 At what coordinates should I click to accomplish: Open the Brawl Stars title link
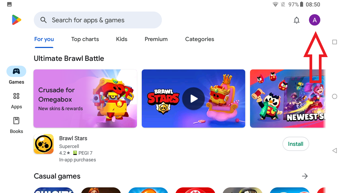[73, 138]
